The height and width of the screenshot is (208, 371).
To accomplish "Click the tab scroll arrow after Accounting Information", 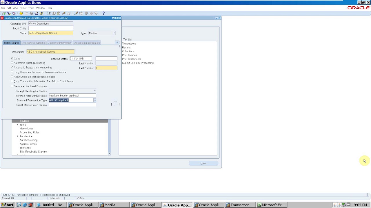I will [117, 42].
